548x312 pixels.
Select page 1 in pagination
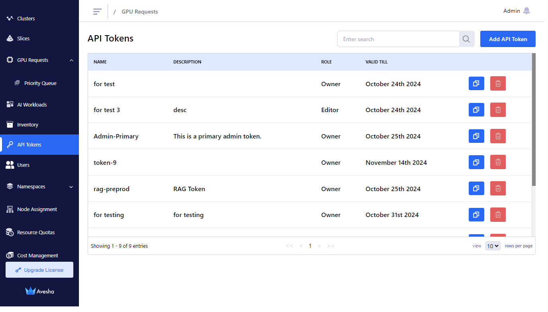point(310,246)
